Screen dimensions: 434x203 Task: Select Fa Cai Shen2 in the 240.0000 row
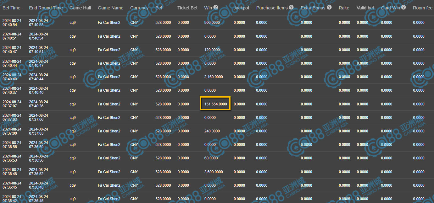pos(109,131)
